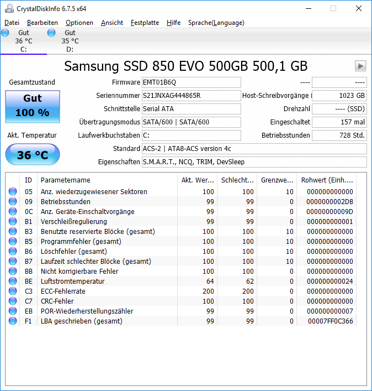372x391 pixels.
Task: Click status orb for Nicht korrigierbare Fehler
Action: tap(13, 272)
